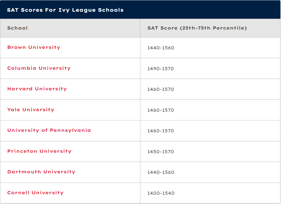This screenshot has height=204, width=281.
Task: Visit the Yale University link
Action: (31, 110)
